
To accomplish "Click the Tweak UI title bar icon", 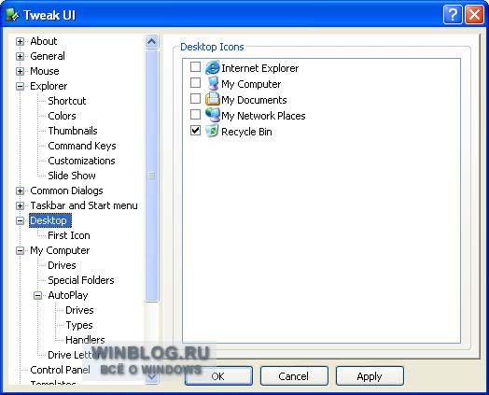I will coord(12,15).
